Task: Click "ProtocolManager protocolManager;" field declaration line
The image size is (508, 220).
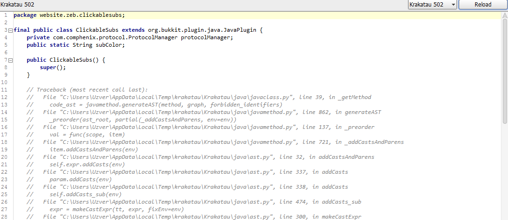Action: 130,37
